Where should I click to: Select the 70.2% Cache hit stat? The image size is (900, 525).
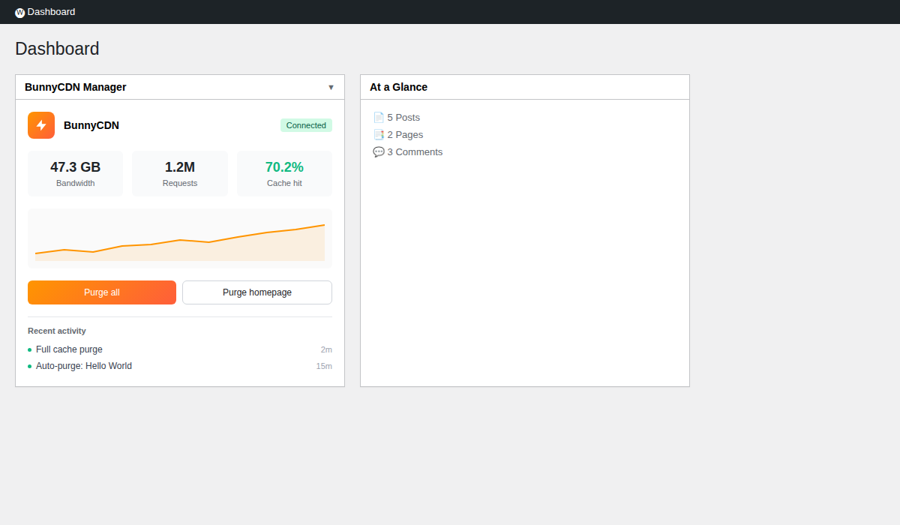point(284,174)
